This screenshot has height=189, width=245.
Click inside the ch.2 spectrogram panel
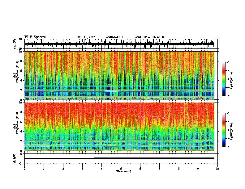pos(119,127)
